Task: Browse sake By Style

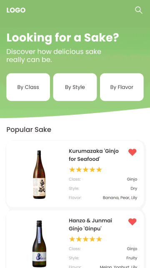Action: pos(75,87)
